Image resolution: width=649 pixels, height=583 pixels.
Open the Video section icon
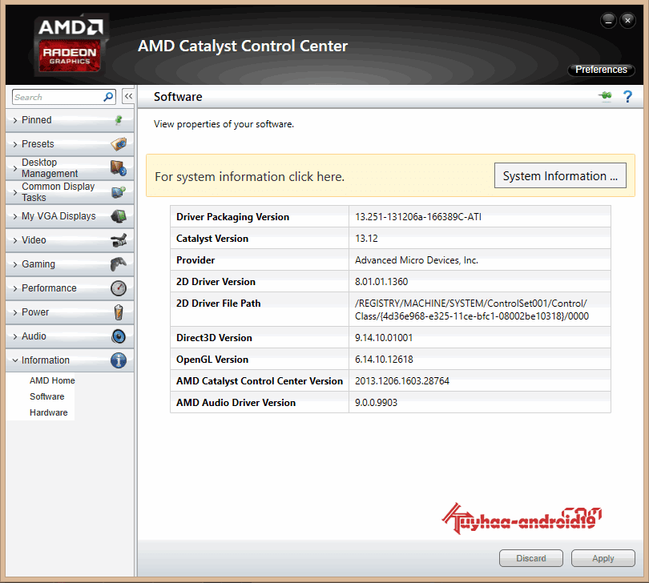tap(119, 239)
